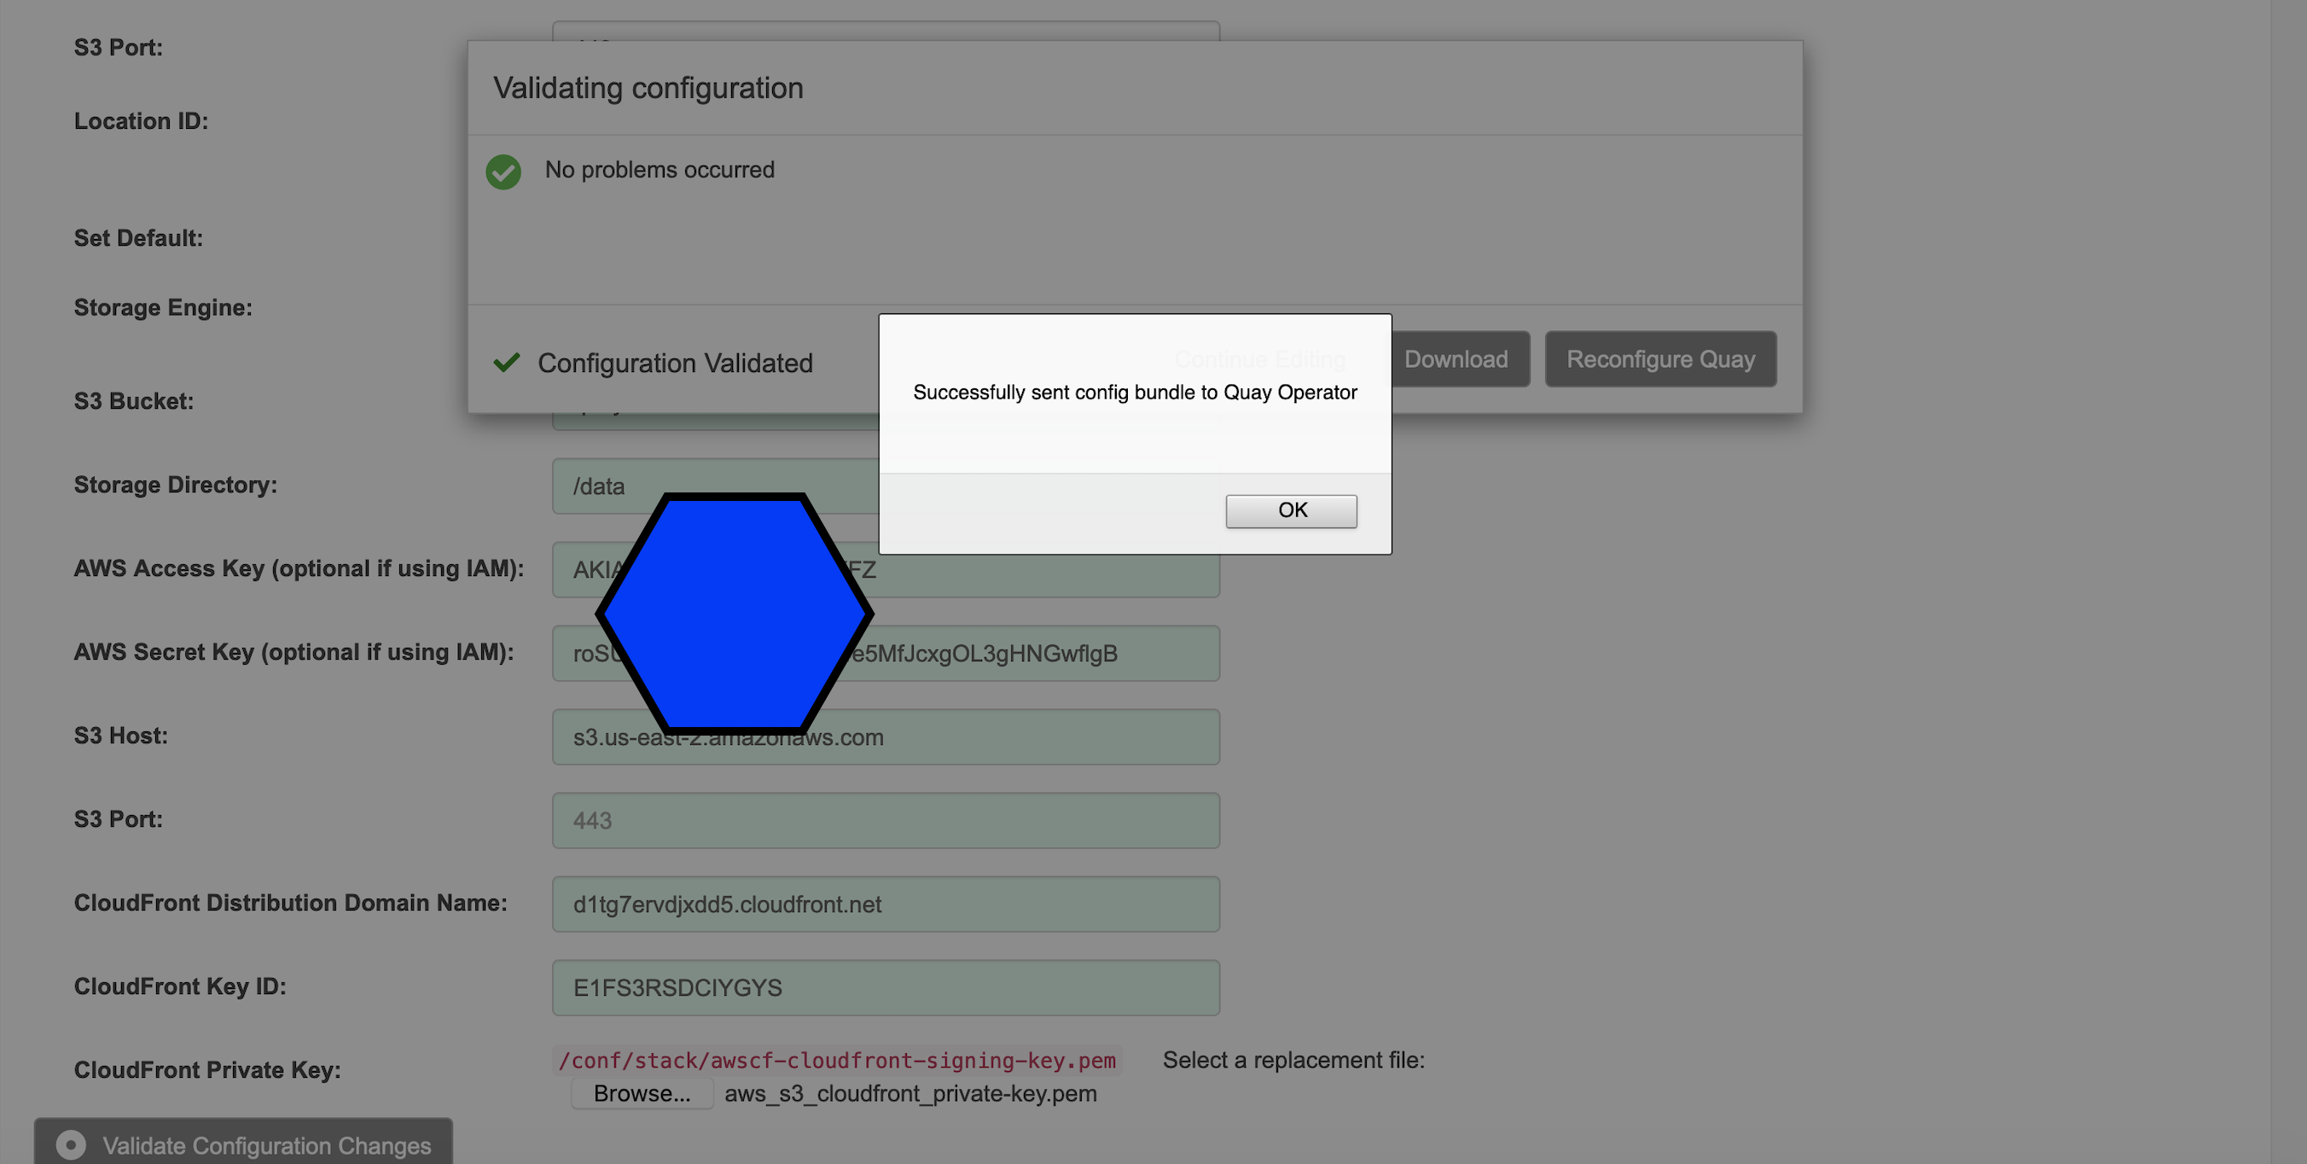Click the Validating configuration dialog title

point(648,88)
